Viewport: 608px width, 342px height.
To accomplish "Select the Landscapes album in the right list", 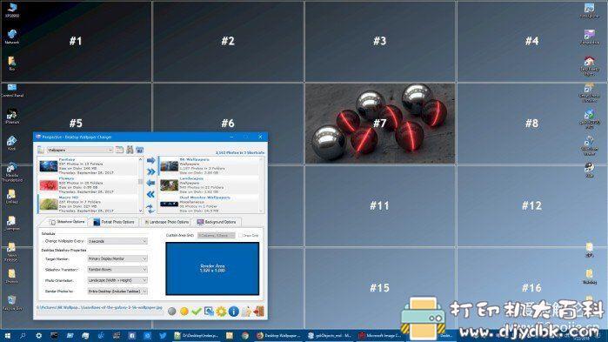I will [209, 185].
